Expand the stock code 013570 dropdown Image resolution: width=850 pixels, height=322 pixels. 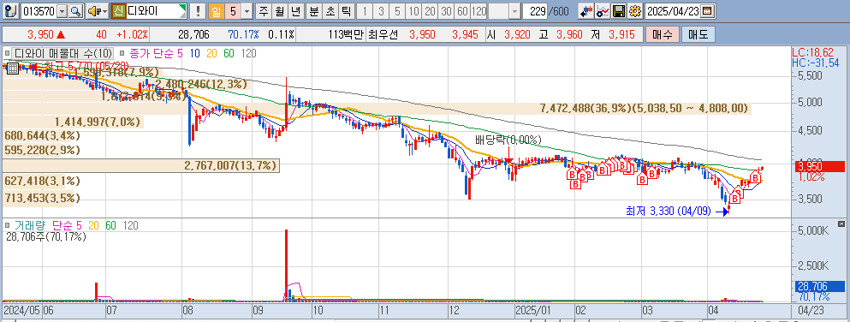coord(62,11)
